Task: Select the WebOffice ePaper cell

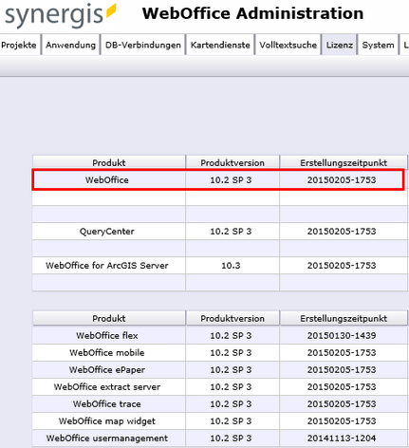Action: click(109, 369)
